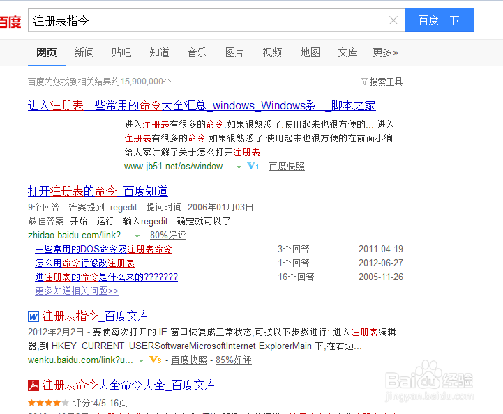Viewport: 503px width, 414px height.
Task: Click the V3 credibility badge
Action: point(156,360)
